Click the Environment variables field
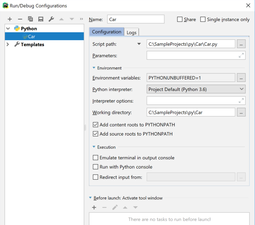Screen dimensions: 255x225 click(191, 78)
